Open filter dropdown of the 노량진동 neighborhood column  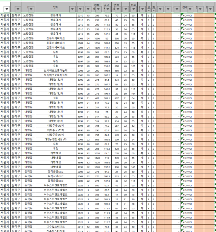point(31,9)
